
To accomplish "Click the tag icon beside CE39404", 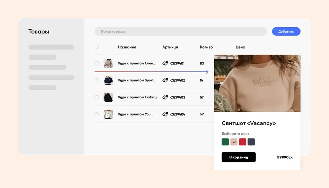I will coord(165,114).
